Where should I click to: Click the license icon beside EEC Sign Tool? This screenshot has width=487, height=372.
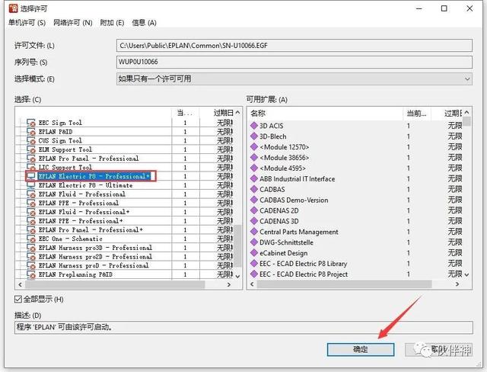(x=31, y=123)
